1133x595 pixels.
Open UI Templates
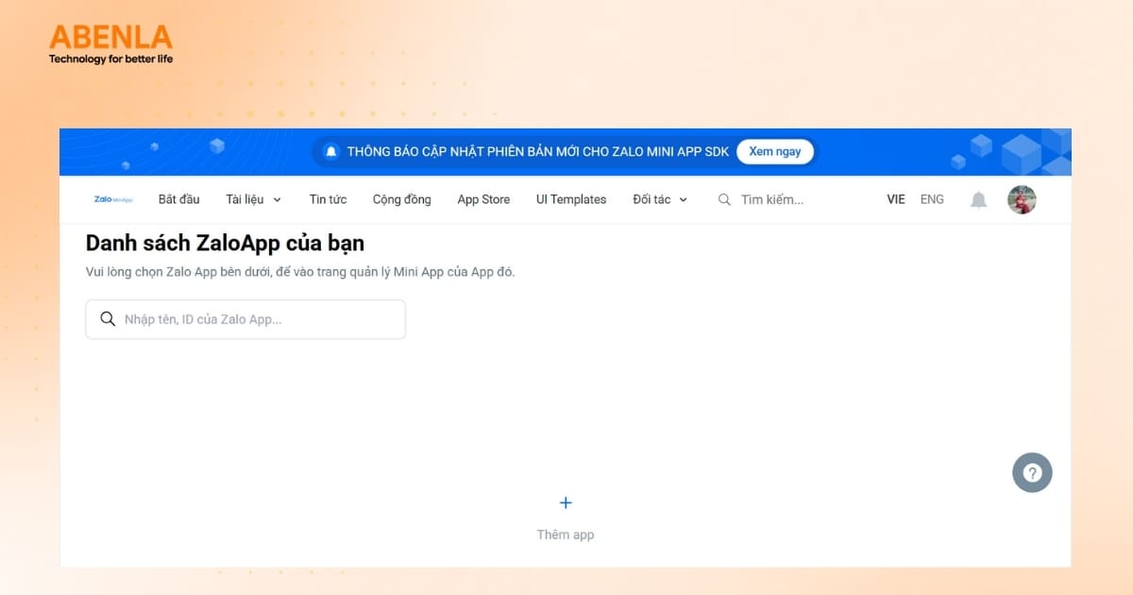(x=571, y=199)
